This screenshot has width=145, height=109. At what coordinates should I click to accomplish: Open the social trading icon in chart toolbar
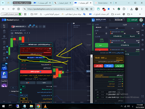tap(37, 26)
